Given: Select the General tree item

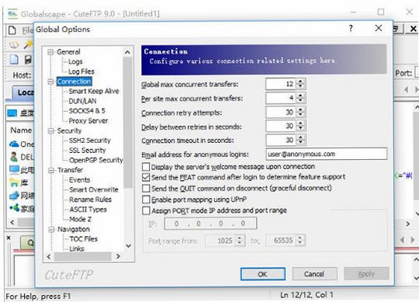Looking at the screenshot, I should click(x=68, y=52).
